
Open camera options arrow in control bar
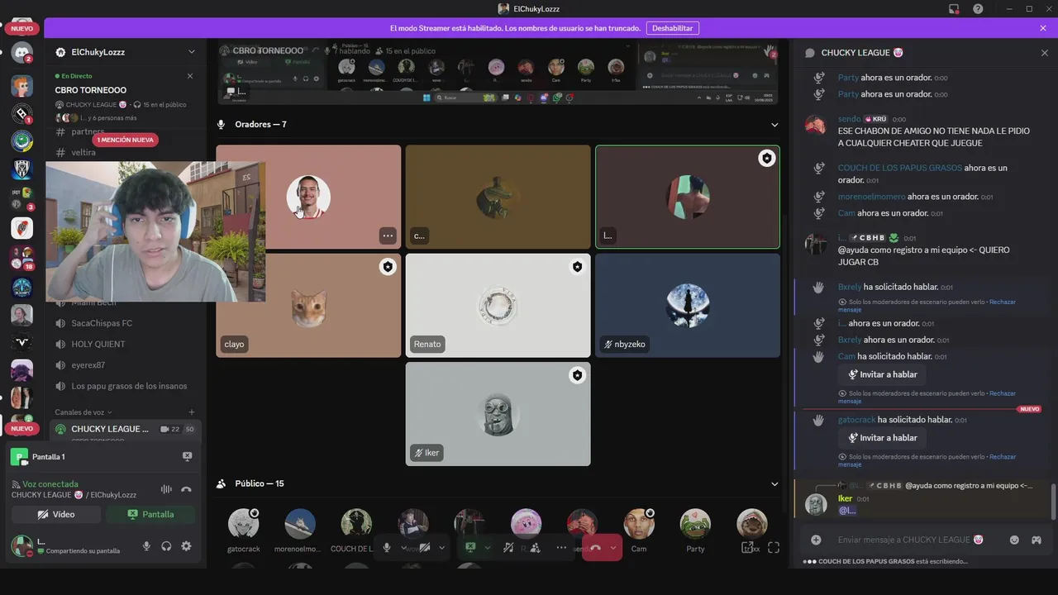(441, 547)
